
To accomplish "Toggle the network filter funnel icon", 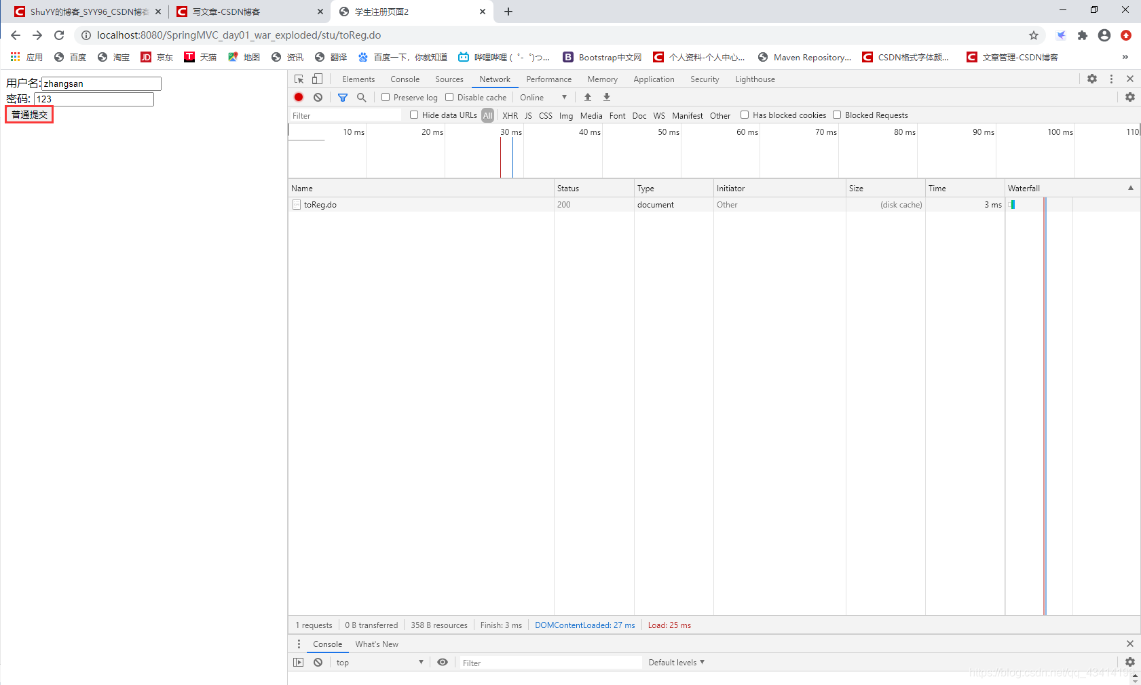I will (x=343, y=97).
